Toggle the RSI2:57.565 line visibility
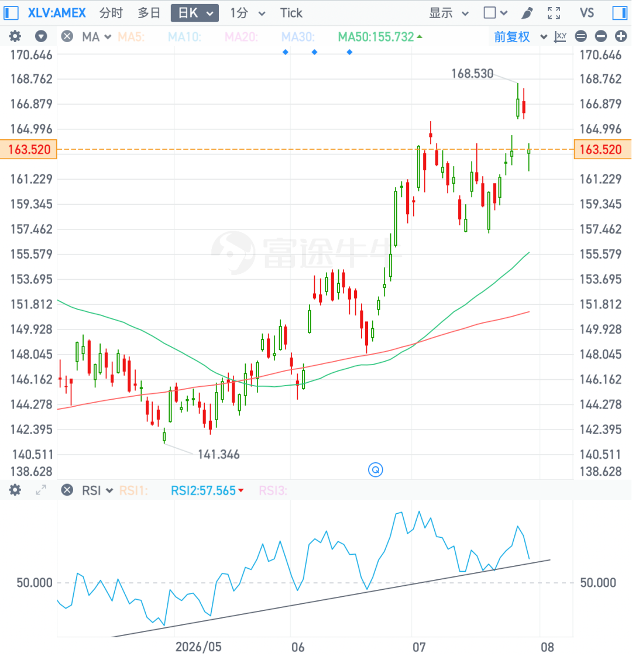 coord(207,490)
